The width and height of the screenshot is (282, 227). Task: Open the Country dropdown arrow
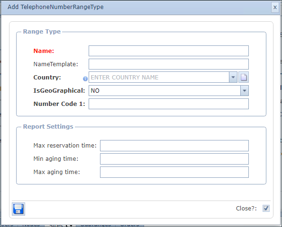click(233, 77)
